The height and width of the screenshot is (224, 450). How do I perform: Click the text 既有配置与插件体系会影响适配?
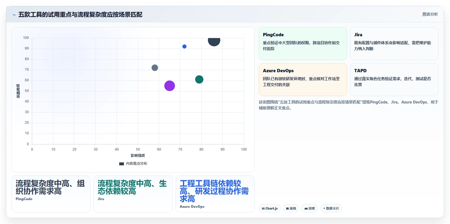pyautogui.click(x=392, y=46)
